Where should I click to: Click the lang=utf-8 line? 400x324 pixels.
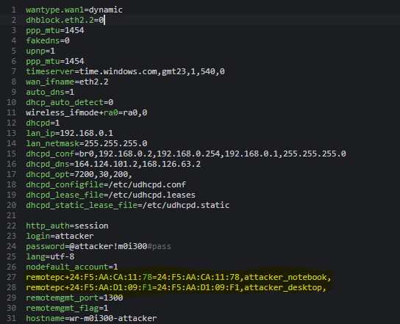(x=50, y=256)
